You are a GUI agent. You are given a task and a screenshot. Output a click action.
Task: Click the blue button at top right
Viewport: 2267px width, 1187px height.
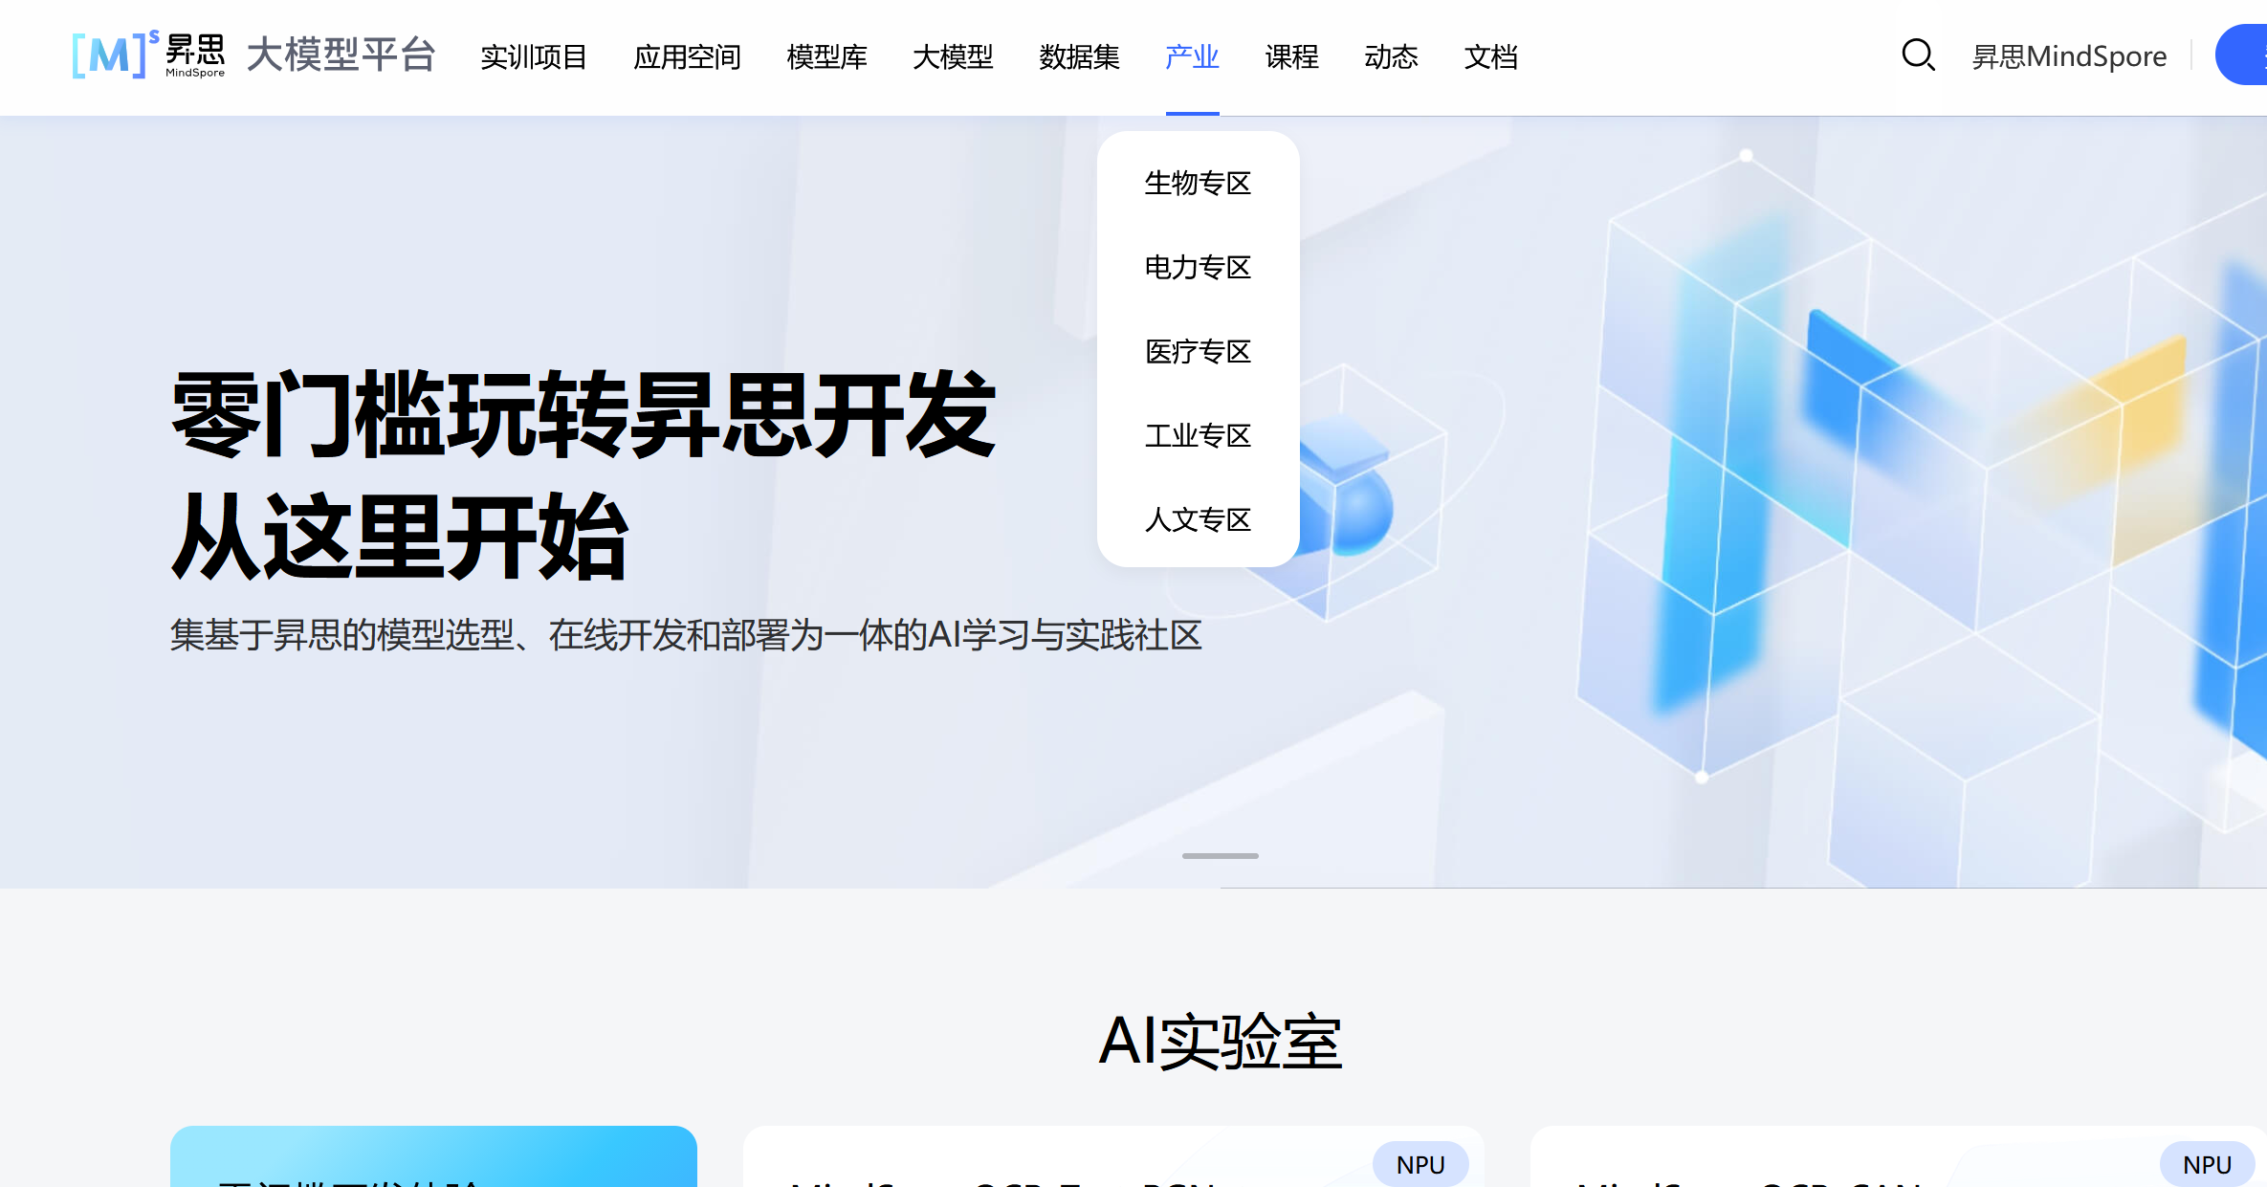2244,55
